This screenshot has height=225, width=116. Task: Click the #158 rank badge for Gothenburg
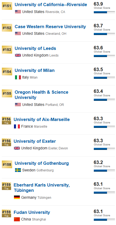tap(7, 165)
